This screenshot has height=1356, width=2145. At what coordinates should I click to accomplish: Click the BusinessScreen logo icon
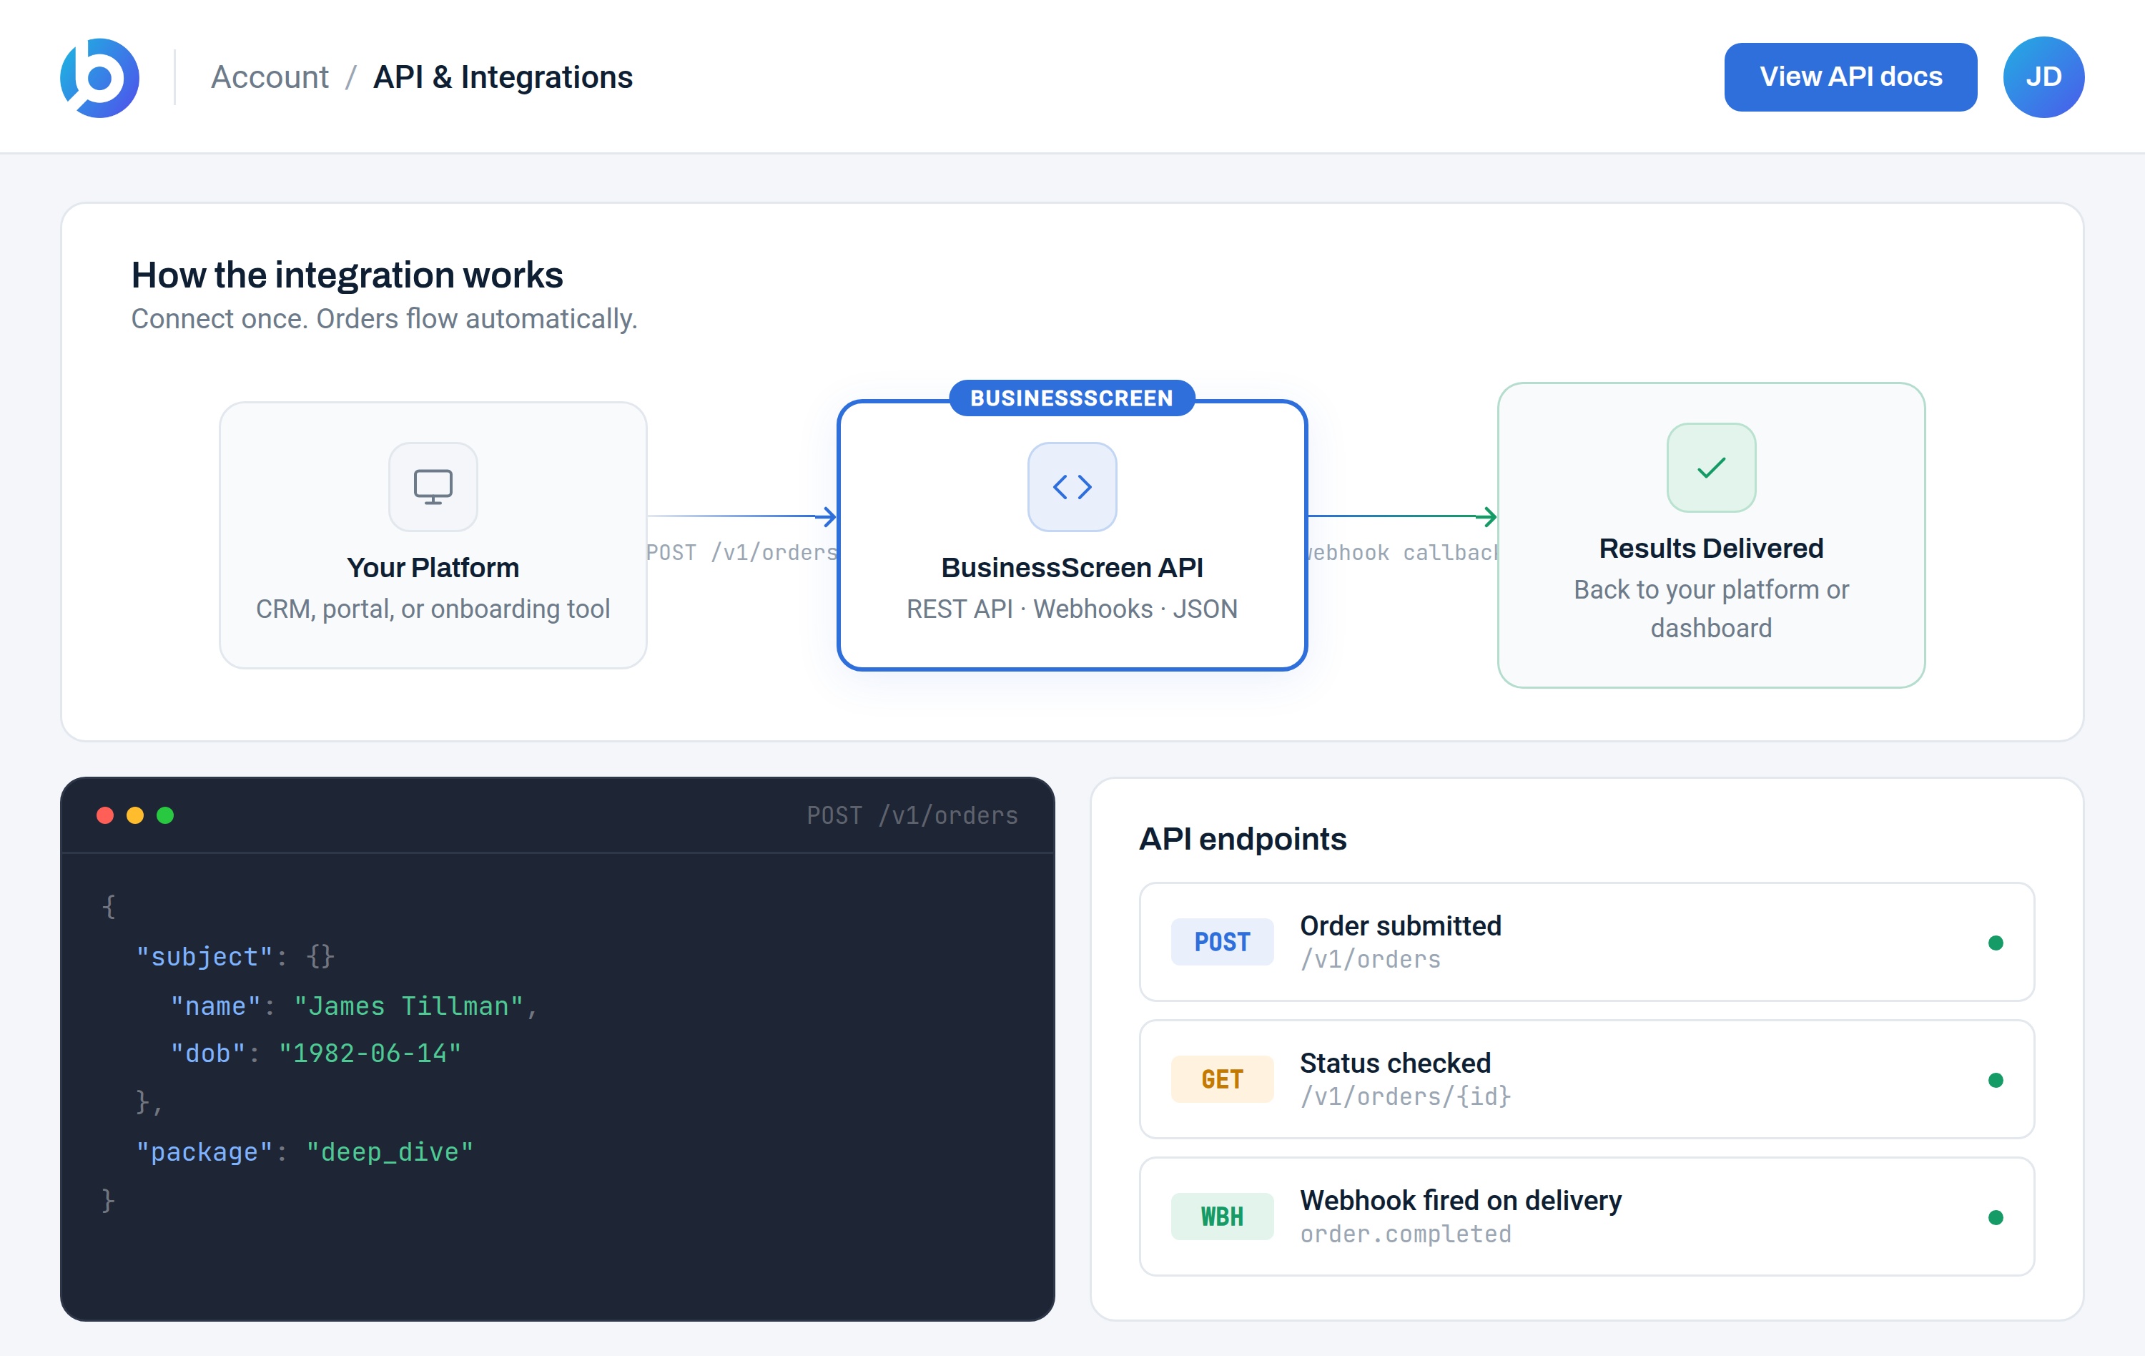(100, 77)
